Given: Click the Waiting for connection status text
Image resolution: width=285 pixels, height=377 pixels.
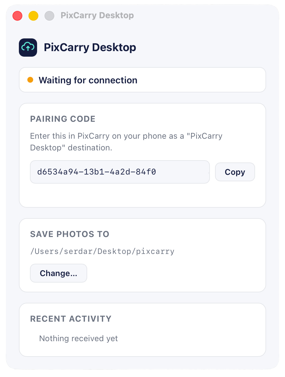Looking at the screenshot, I should [88, 80].
